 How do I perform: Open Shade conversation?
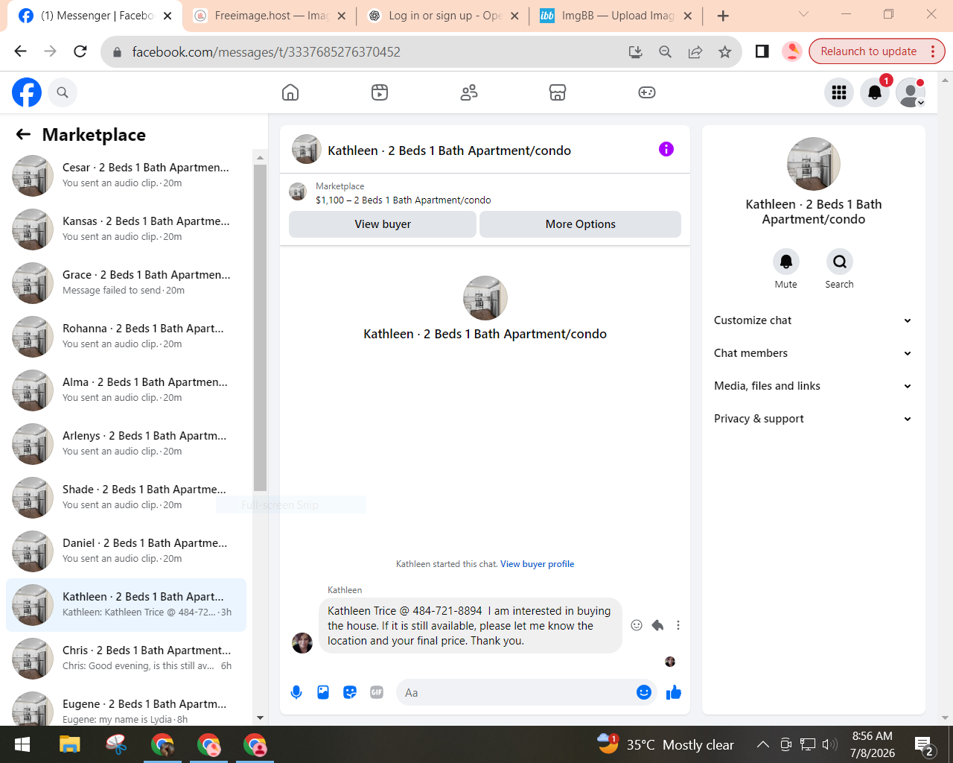point(126,498)
